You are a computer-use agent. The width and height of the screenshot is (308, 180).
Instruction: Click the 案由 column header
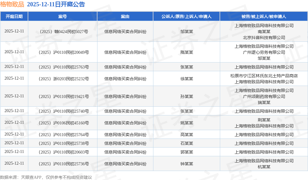click(x=125, y=17)
